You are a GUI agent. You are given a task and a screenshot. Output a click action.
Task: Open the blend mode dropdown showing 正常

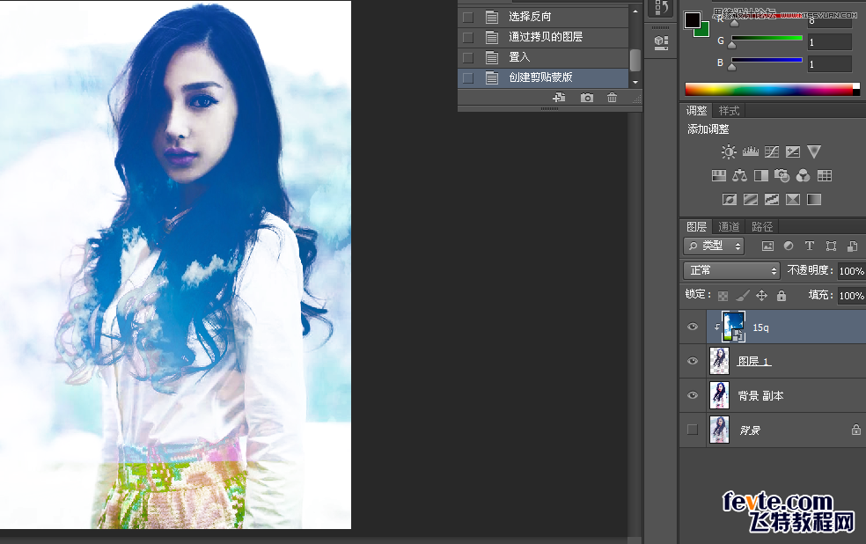click(x=731, y=270)
